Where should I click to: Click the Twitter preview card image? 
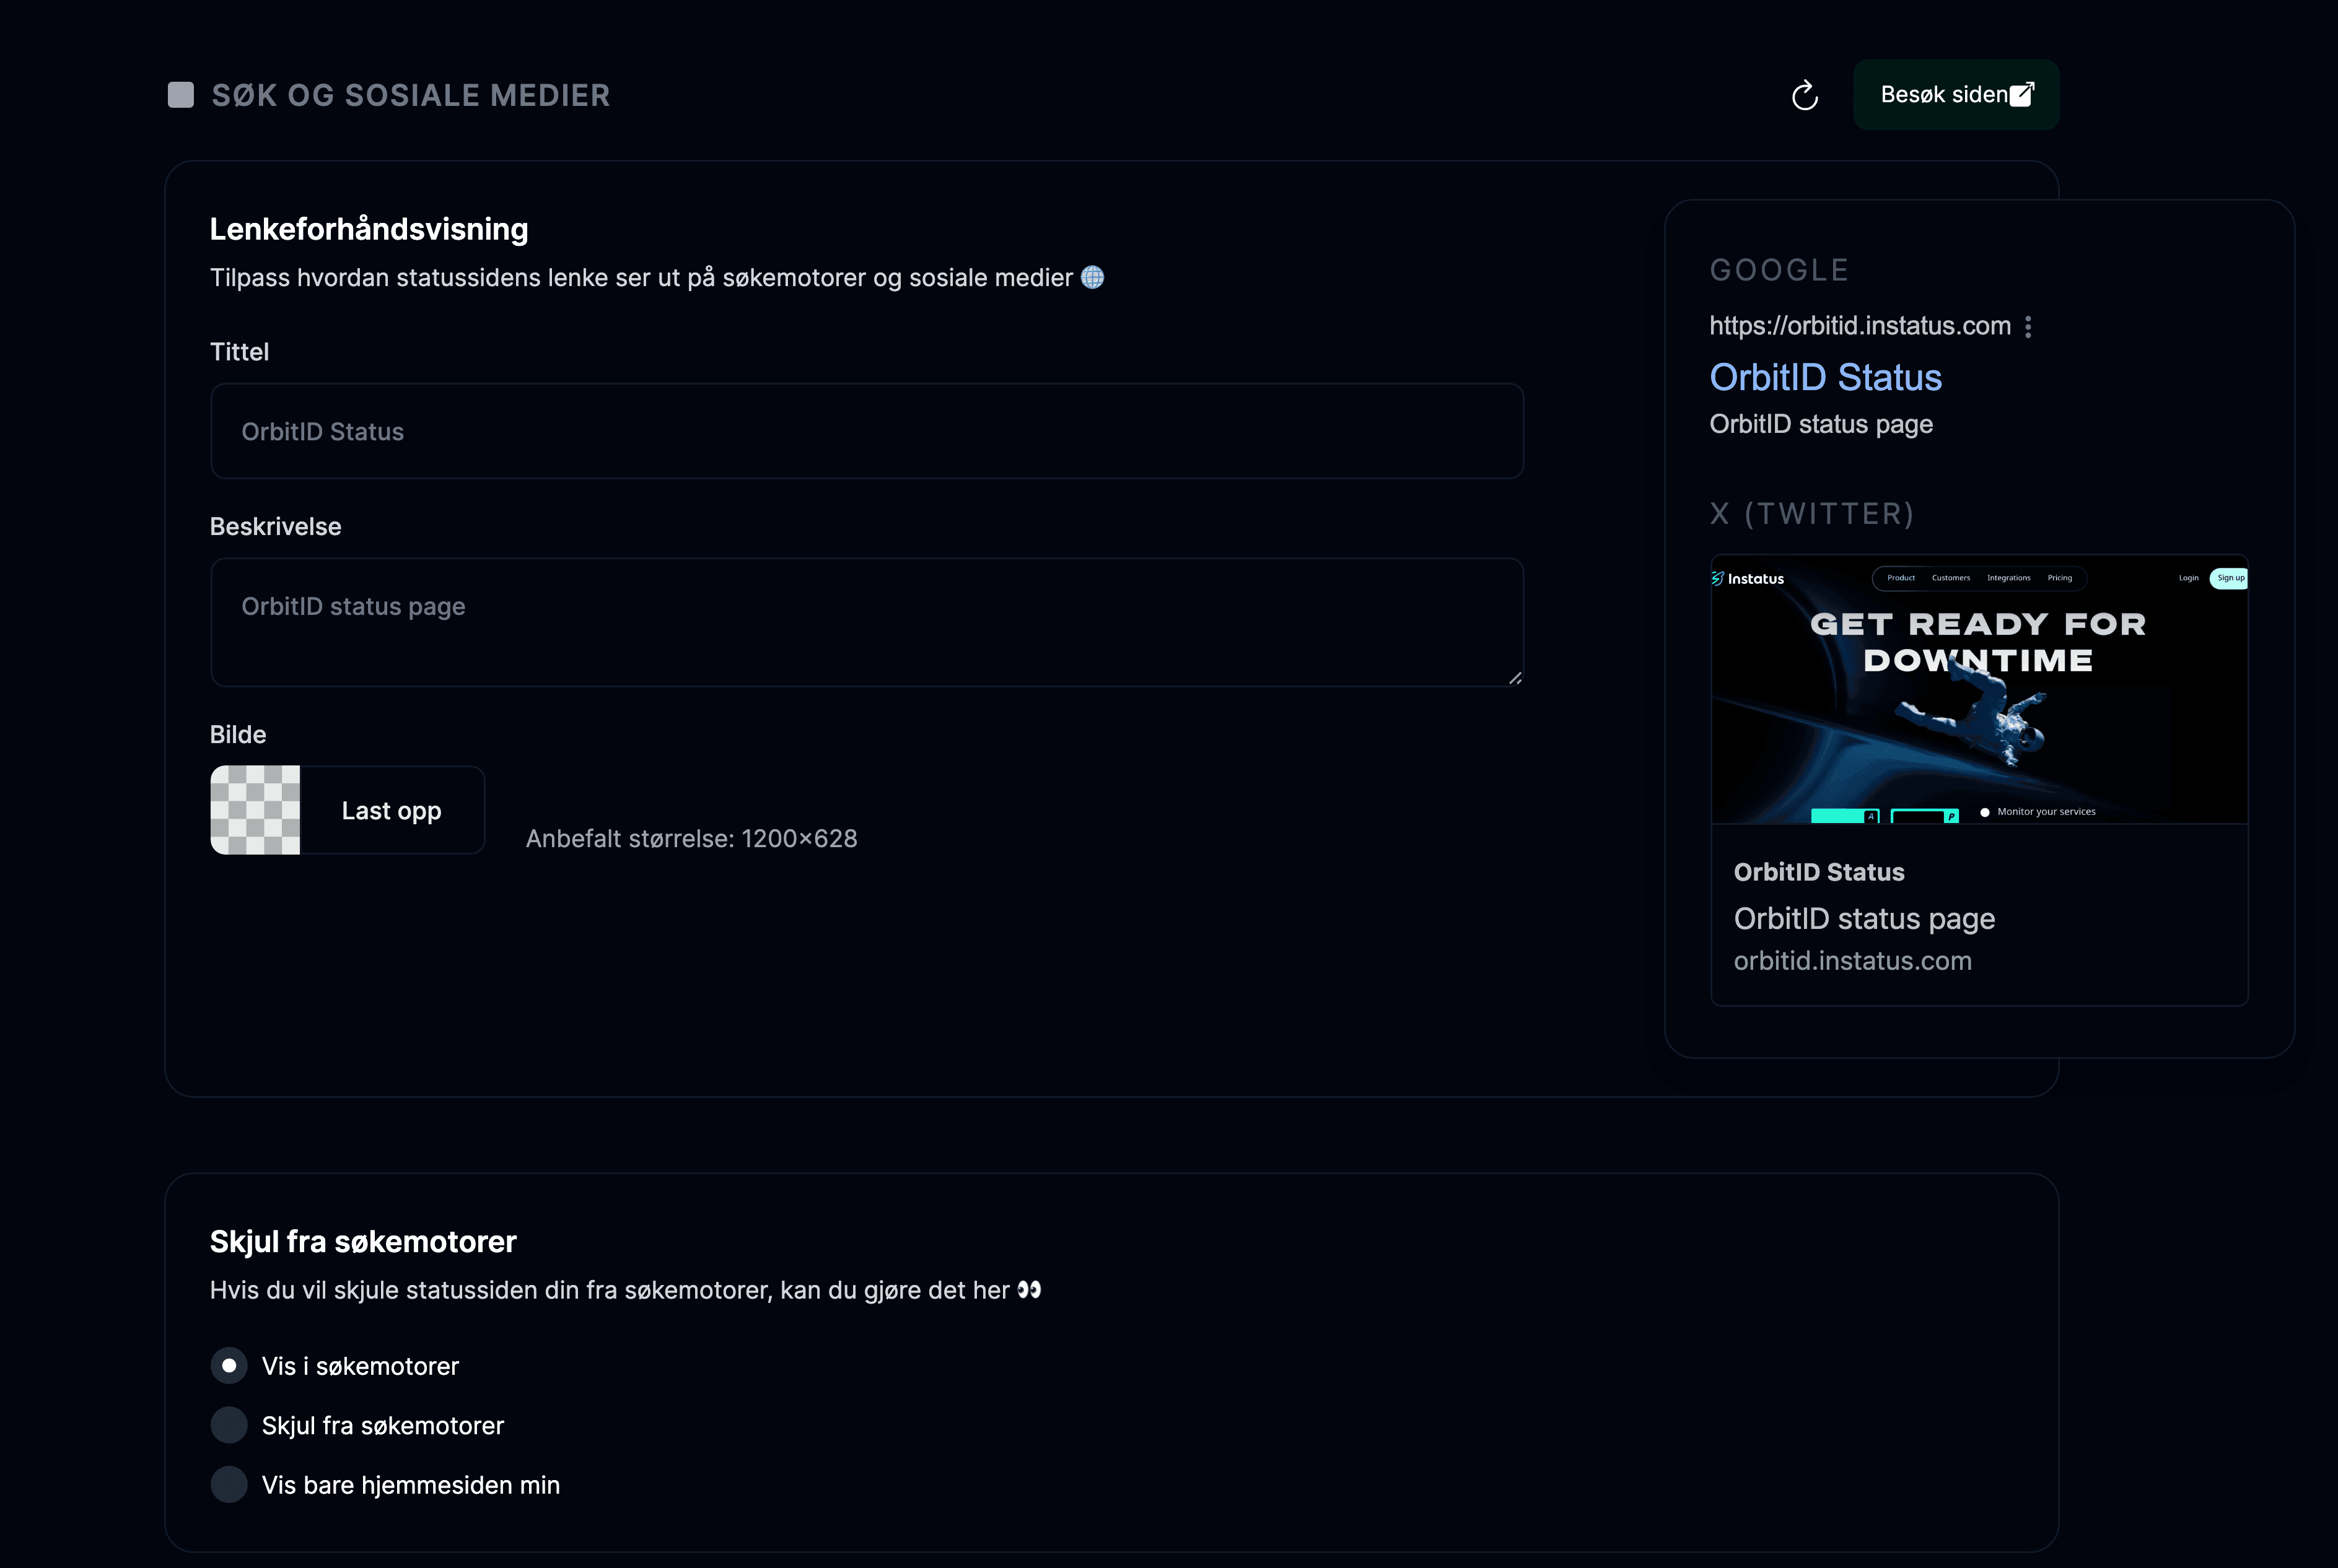pyautogui.click(x=1980, y=690)
